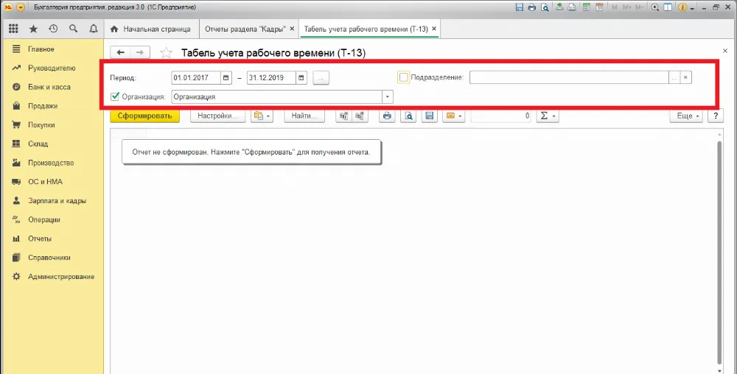737x374 pixels.
Task: Click the period end date field
Action: point(271,78)
